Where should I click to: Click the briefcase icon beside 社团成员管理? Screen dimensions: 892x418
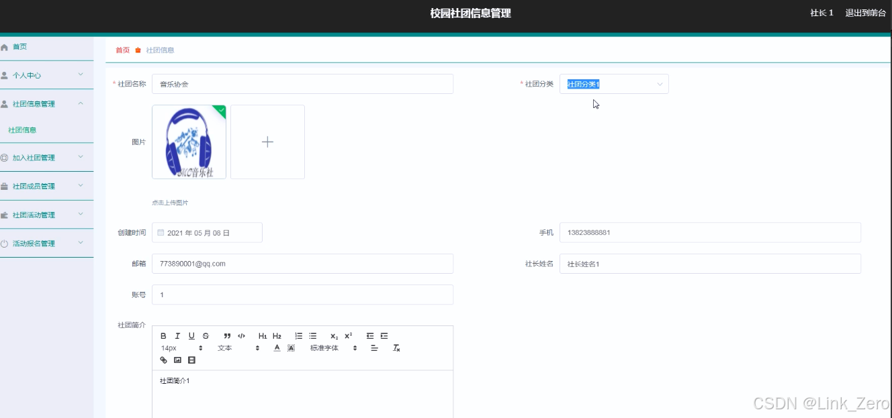tap(5, 187)
